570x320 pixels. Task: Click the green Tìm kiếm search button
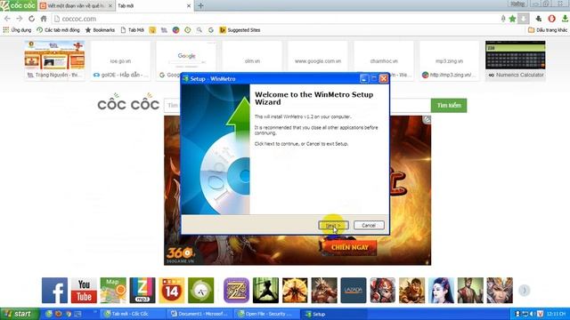(x=449, y=105)
